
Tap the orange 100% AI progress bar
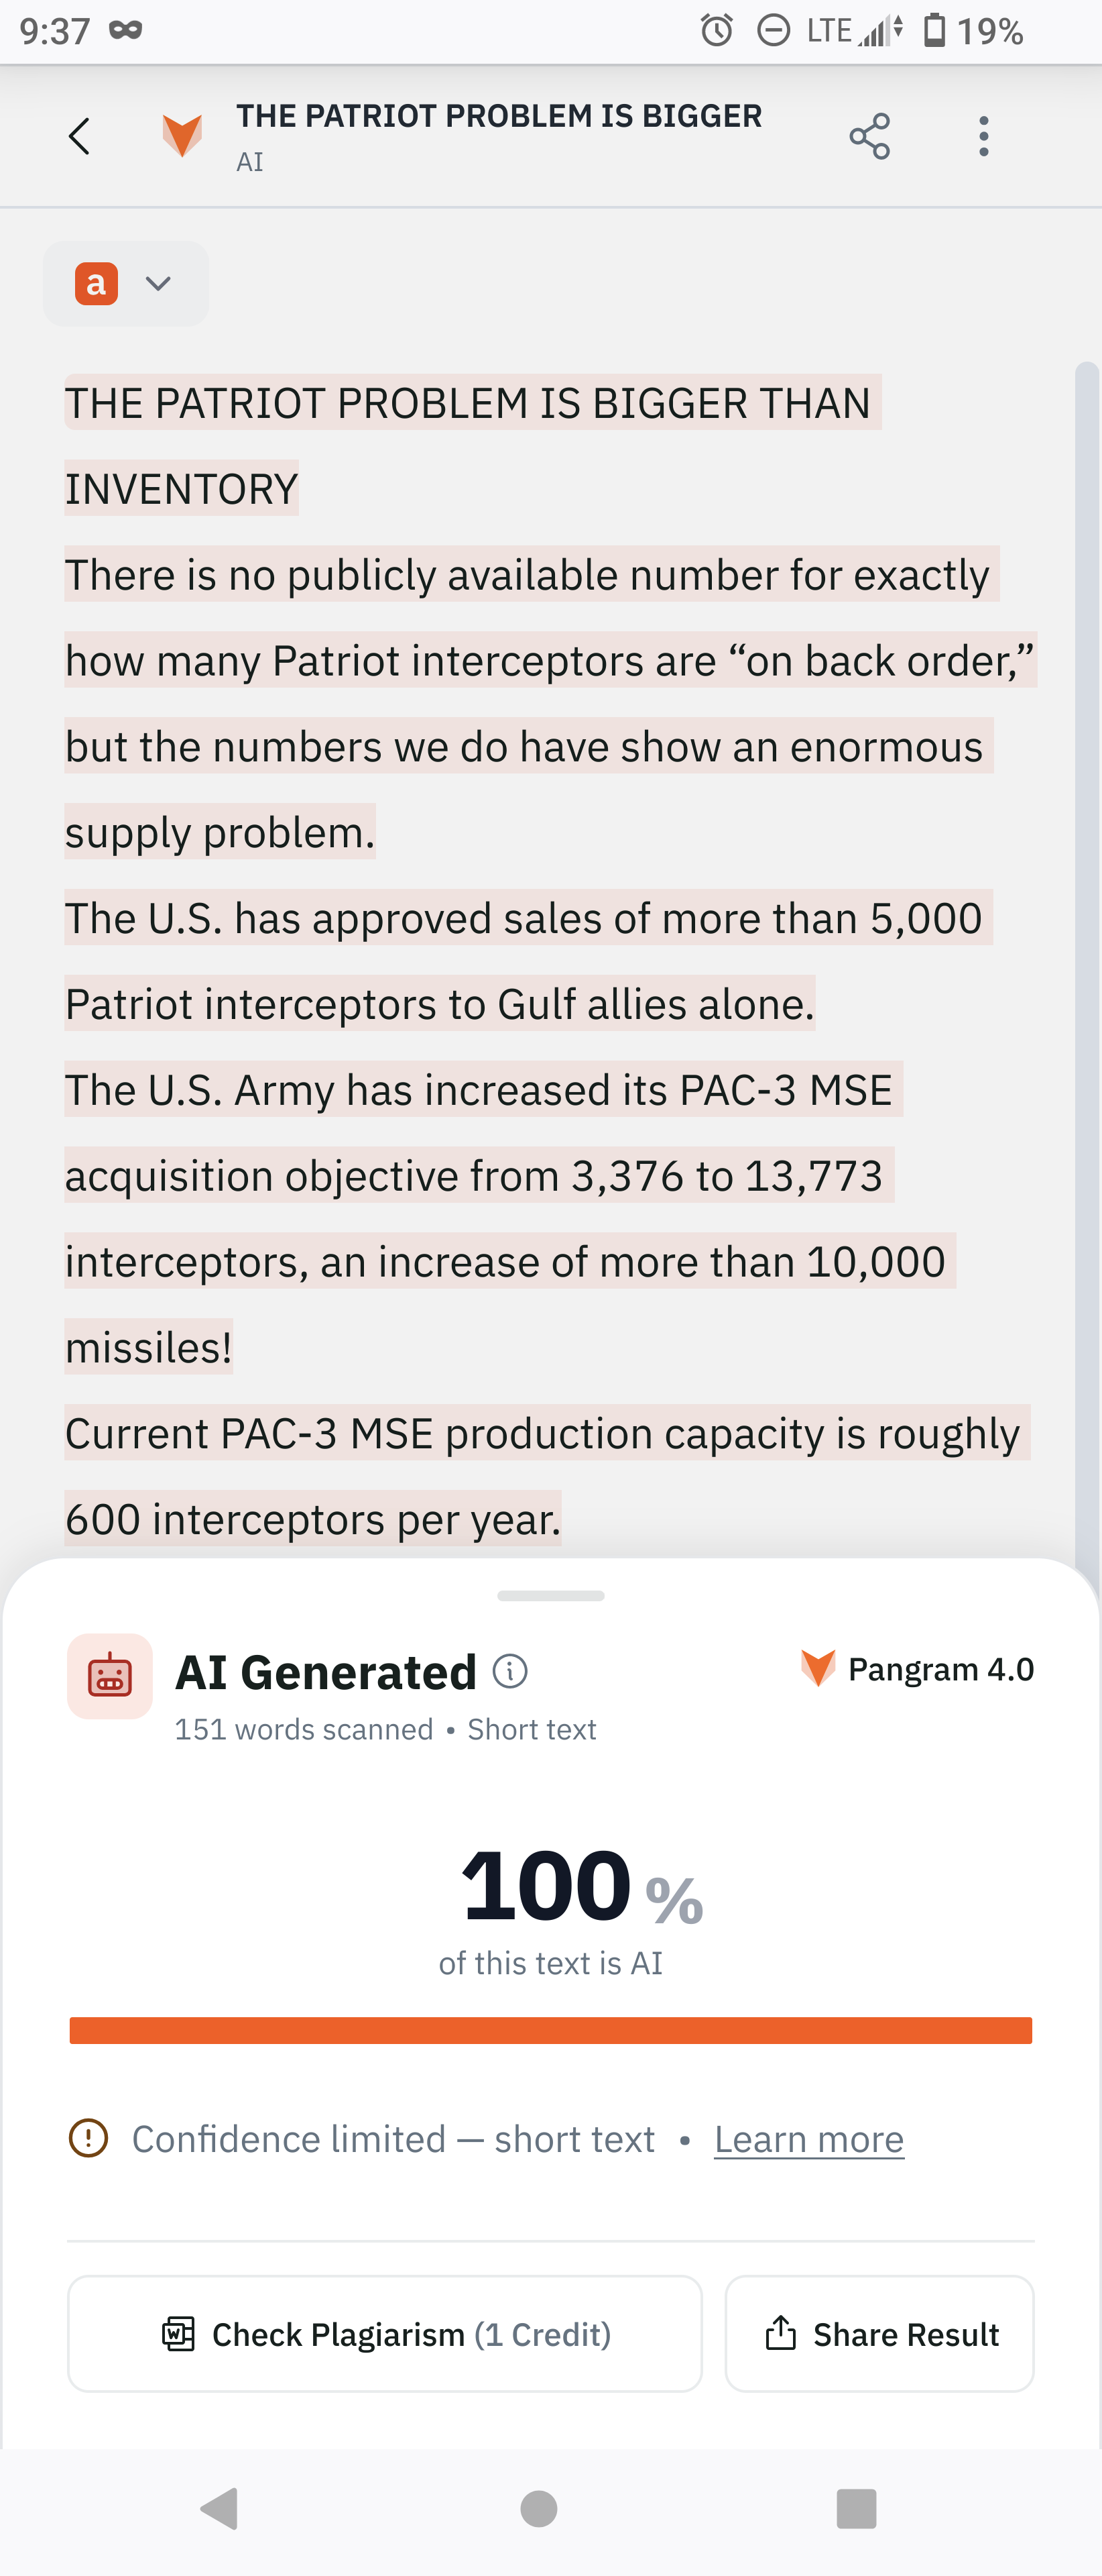(550, 2030)
